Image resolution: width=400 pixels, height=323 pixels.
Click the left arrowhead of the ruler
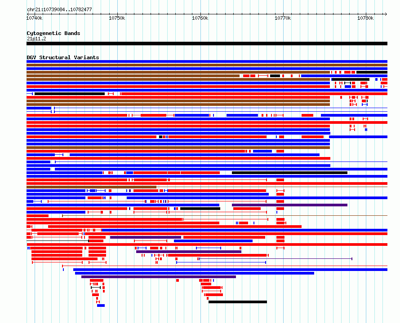(27, 14)
